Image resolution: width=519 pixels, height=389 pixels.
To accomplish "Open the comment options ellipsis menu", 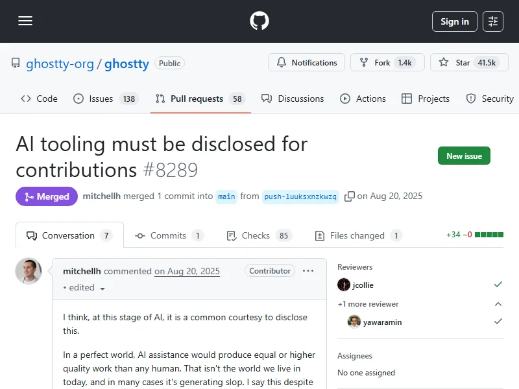I will click(x=308, y=271).
